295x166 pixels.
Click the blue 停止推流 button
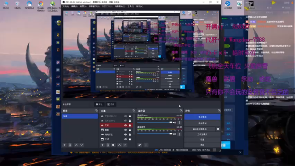pyautogui.click(x=202, y=117)
